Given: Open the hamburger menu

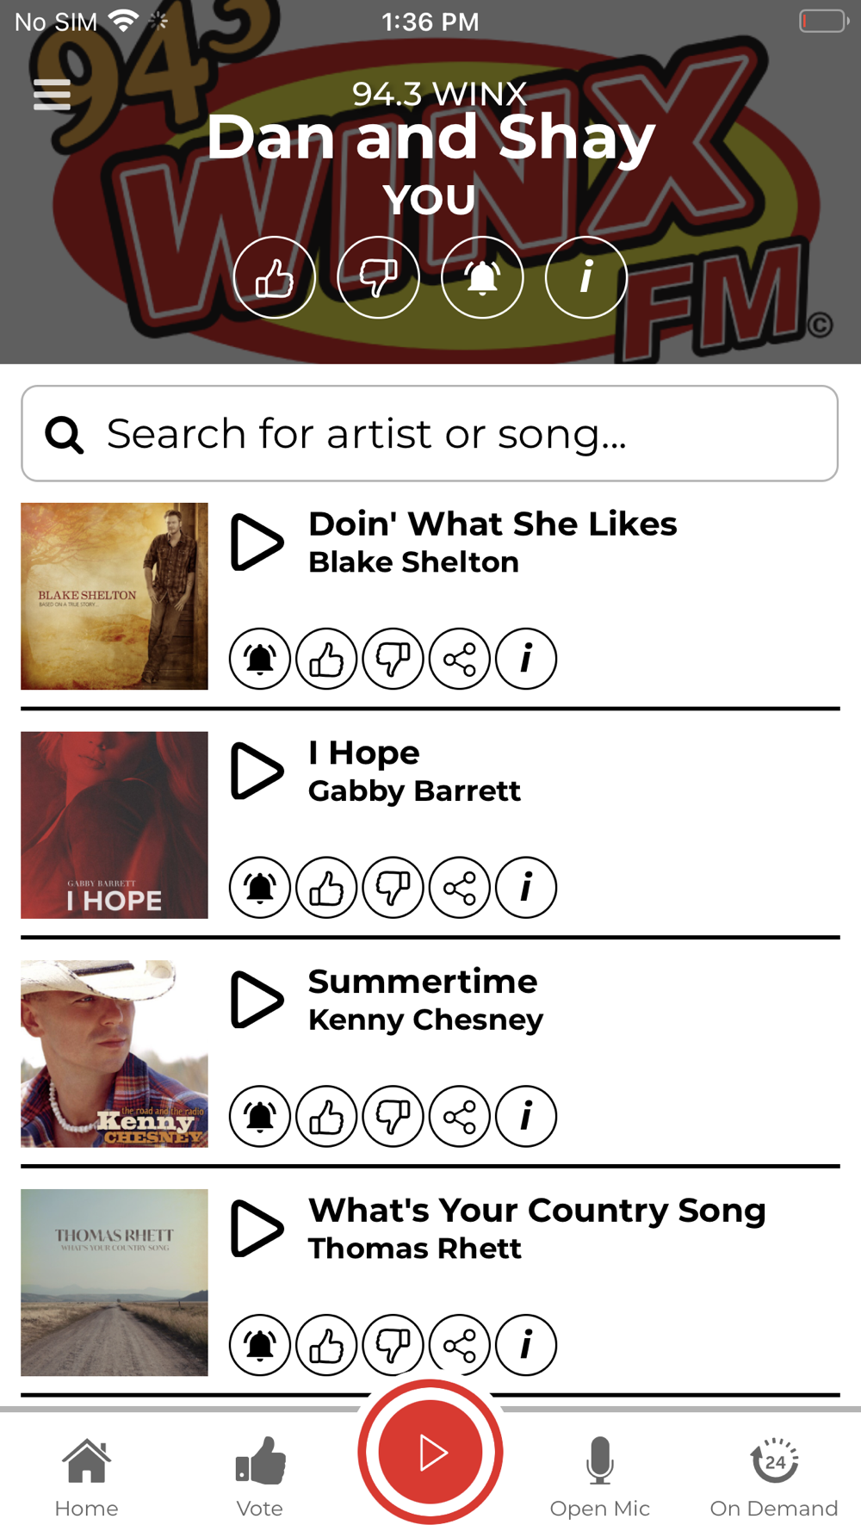Looking at the screenshot, I should pos(52,95).
